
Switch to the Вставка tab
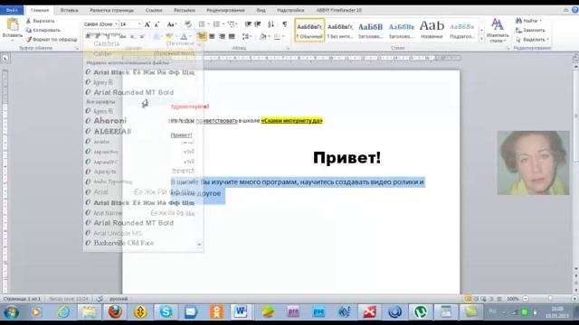(x=69, y=10)
